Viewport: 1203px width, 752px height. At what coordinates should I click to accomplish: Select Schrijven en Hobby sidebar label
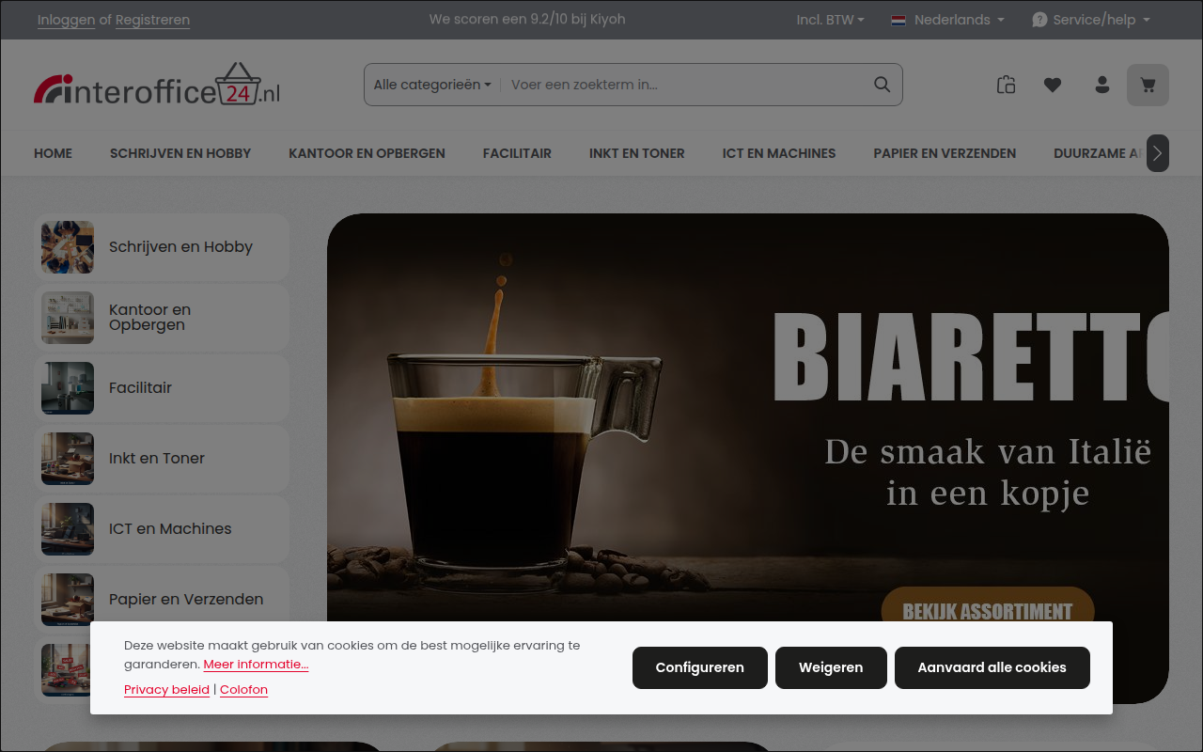pos(180,247)
